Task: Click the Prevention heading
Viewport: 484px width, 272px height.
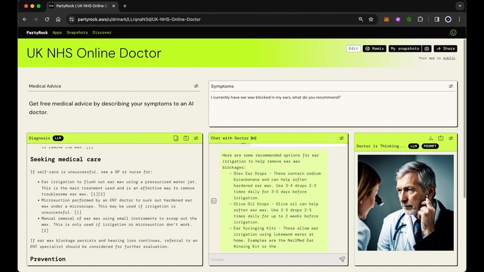Action: pos(48,259)
